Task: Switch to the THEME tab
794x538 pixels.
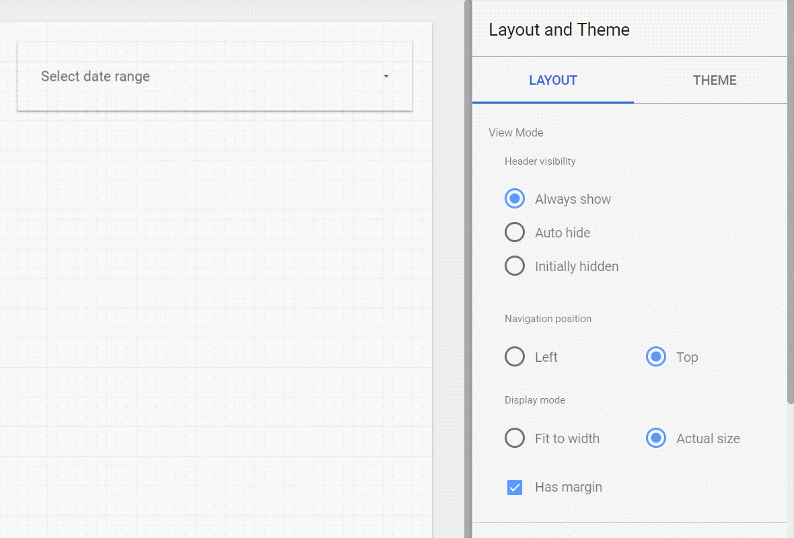Action: coord(714,81)
